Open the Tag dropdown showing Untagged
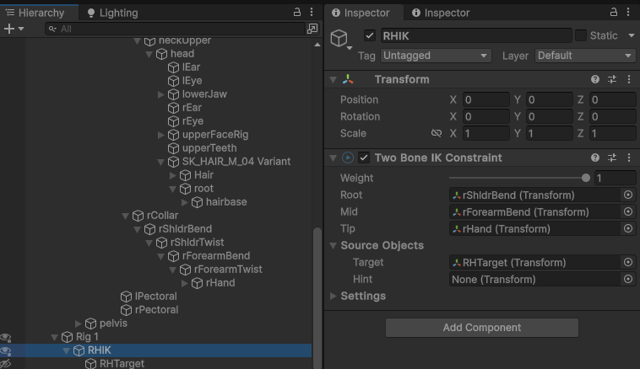640x369 pixels. pos(435,56)
